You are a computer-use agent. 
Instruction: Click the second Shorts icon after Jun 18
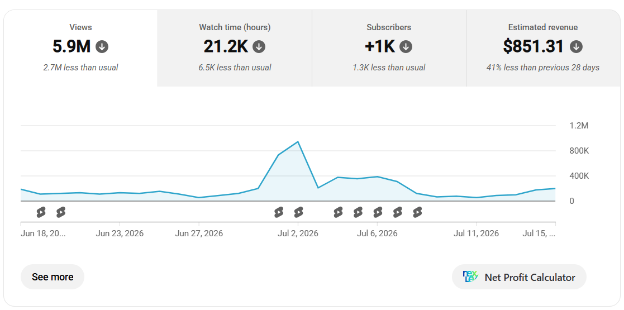tap(60, 212)
